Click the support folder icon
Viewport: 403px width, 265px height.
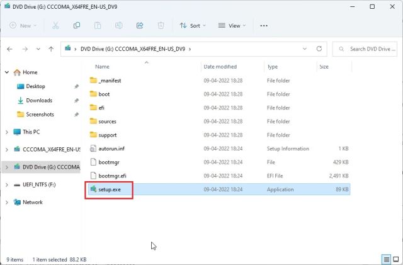tap(93, 135)
